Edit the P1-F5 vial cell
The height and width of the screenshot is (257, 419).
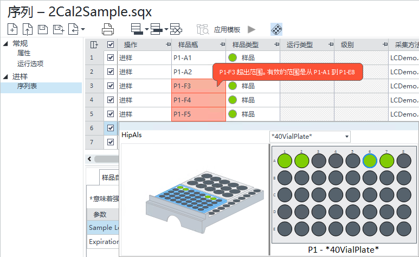pos(198,114)
